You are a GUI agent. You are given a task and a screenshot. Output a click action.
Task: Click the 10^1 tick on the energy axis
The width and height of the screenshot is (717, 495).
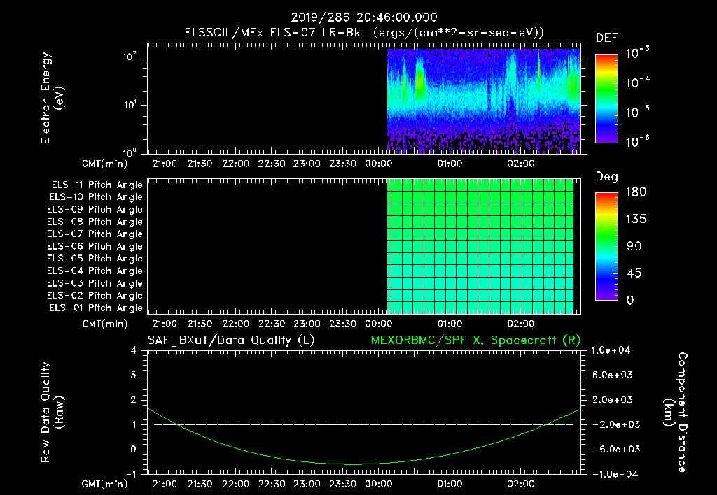coord(130,105)
